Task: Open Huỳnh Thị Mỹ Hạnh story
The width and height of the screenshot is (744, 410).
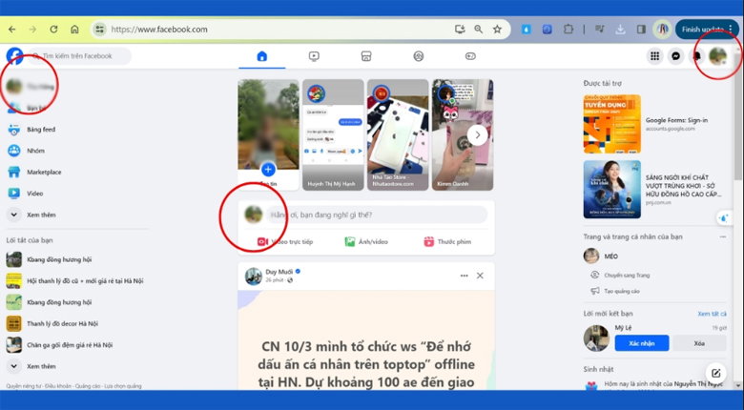Action: click(333, 134)
